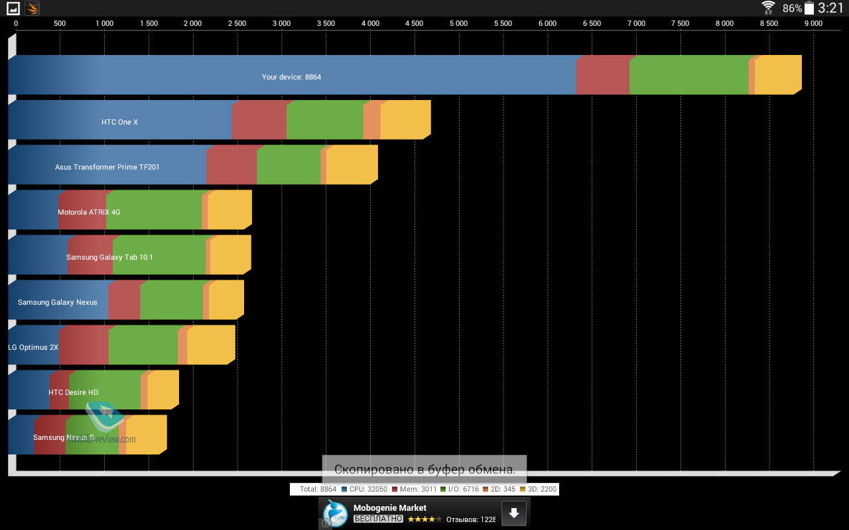Tap the yellow 3D legend swatch
The height and width of the screenshot is (530, 849).
click(x=523, y=490)
